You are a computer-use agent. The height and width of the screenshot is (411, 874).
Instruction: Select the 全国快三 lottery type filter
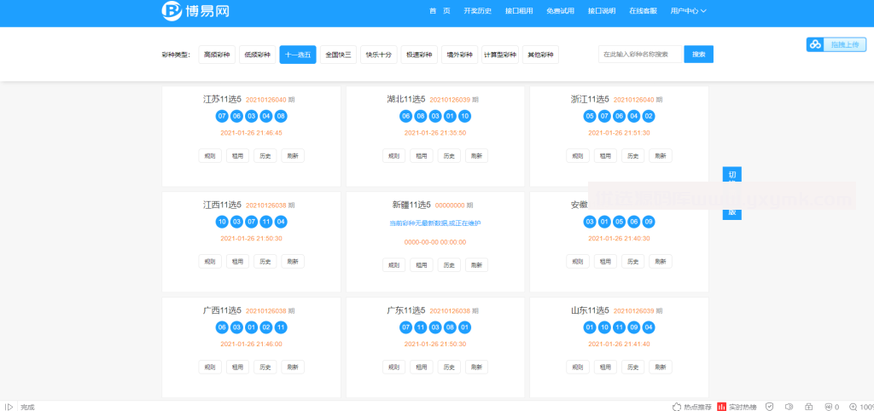point(338,55)
